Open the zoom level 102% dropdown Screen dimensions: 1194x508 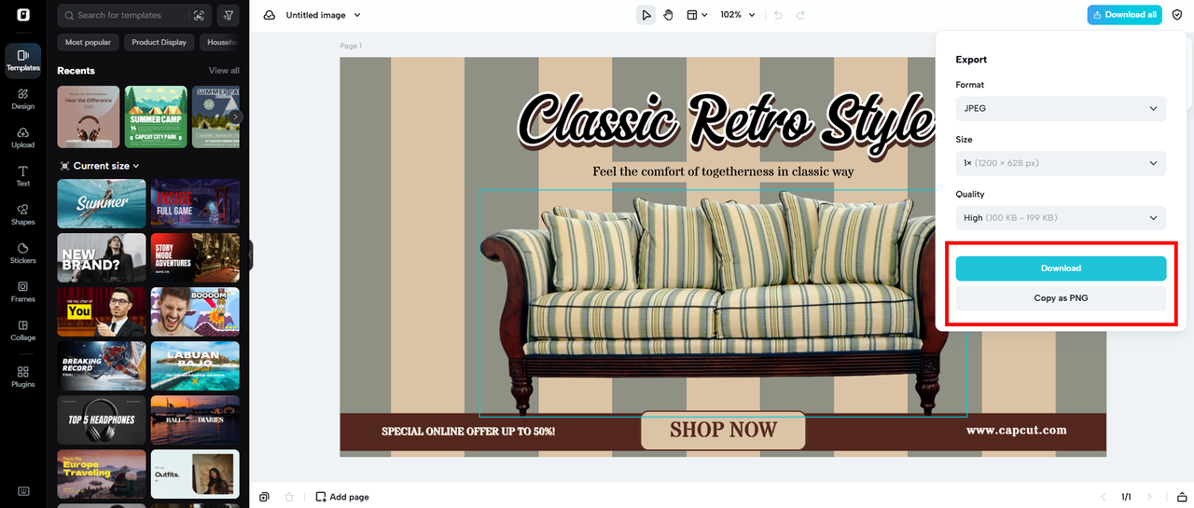coord(737,15)
